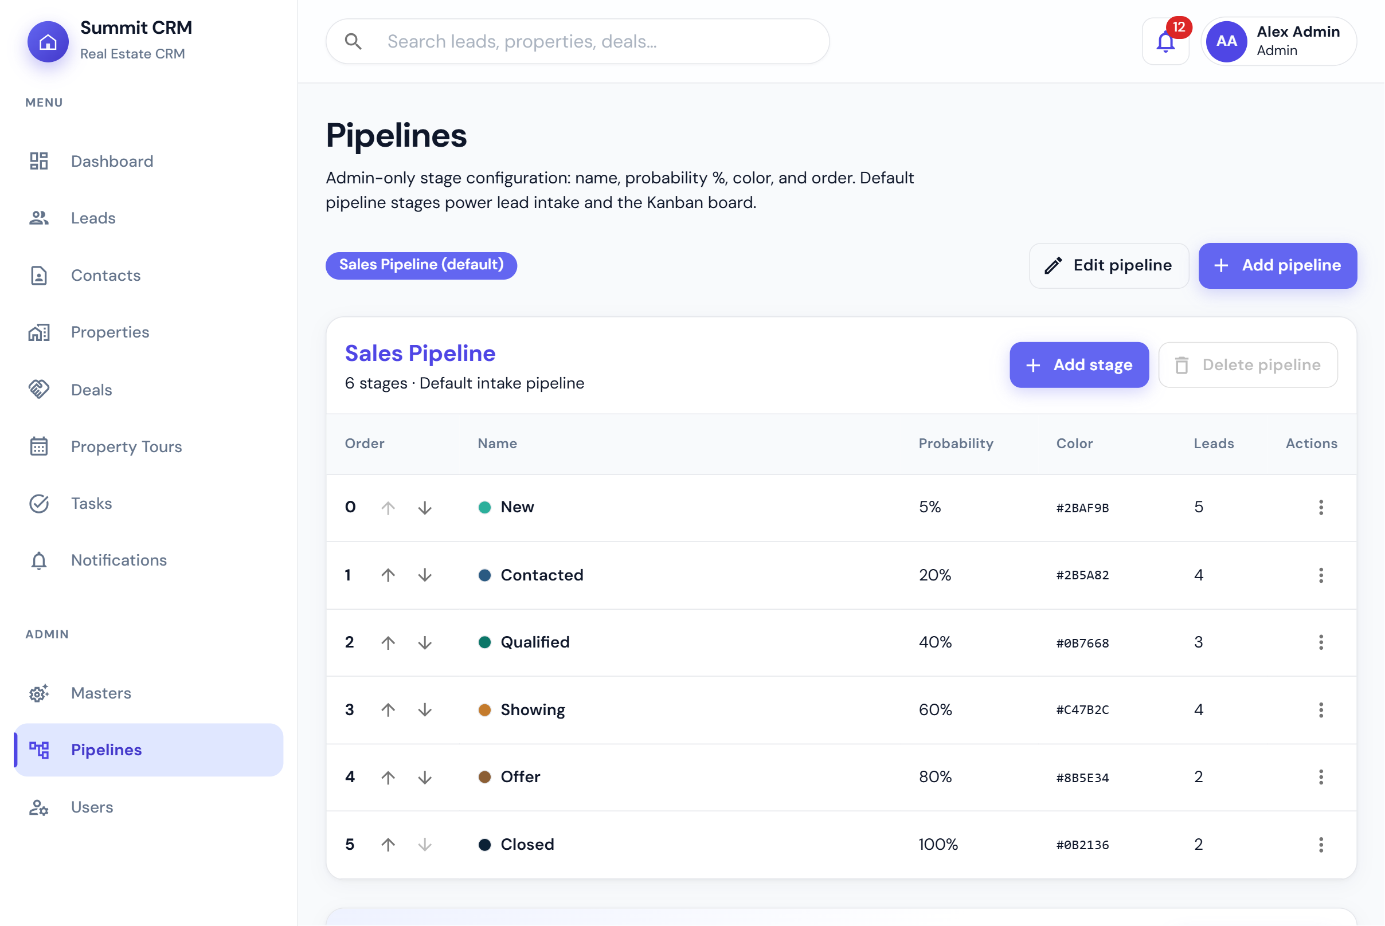Image resolution: width=1385 pixels, height=926 pixels.
Task: Open actions menu for Closed stage
Action: pos(1321,845)
